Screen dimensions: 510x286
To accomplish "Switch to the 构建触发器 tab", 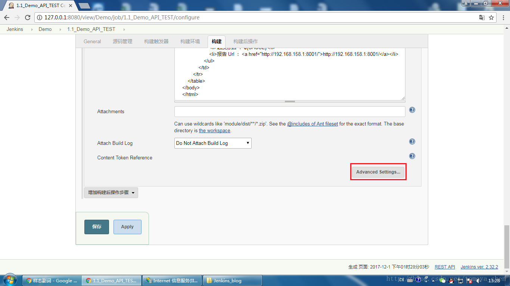I will click(x=156, y=41).
